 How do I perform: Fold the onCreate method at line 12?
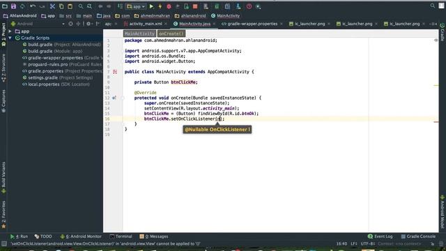123,98
